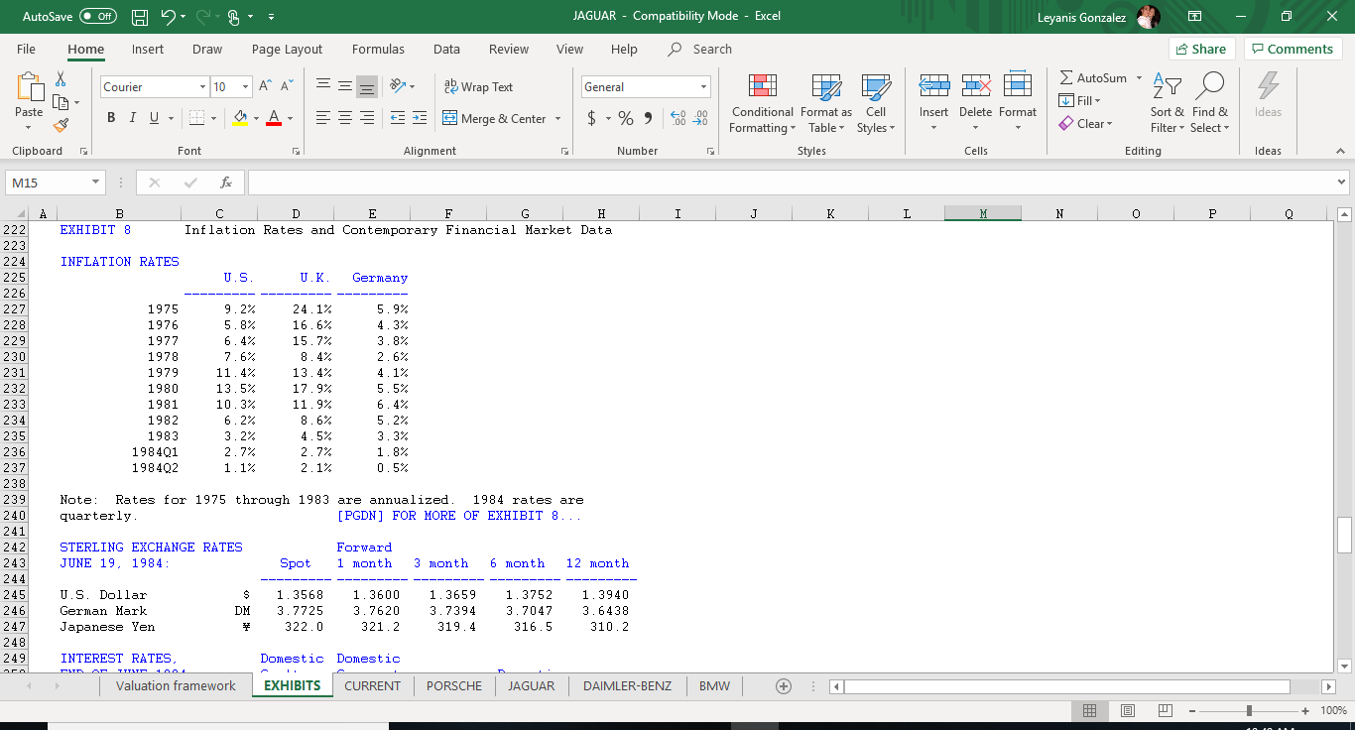1355x730 pixels.
Task: Expand the Name Box dropdown arrow
Action: (x=94, y=182)
